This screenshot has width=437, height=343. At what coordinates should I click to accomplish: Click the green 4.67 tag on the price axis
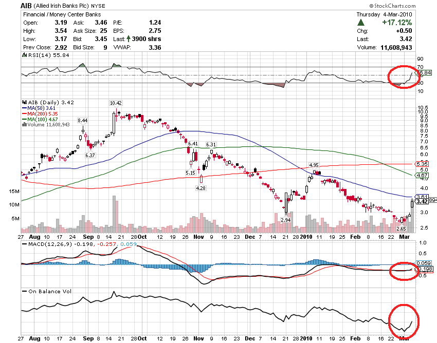422,176
